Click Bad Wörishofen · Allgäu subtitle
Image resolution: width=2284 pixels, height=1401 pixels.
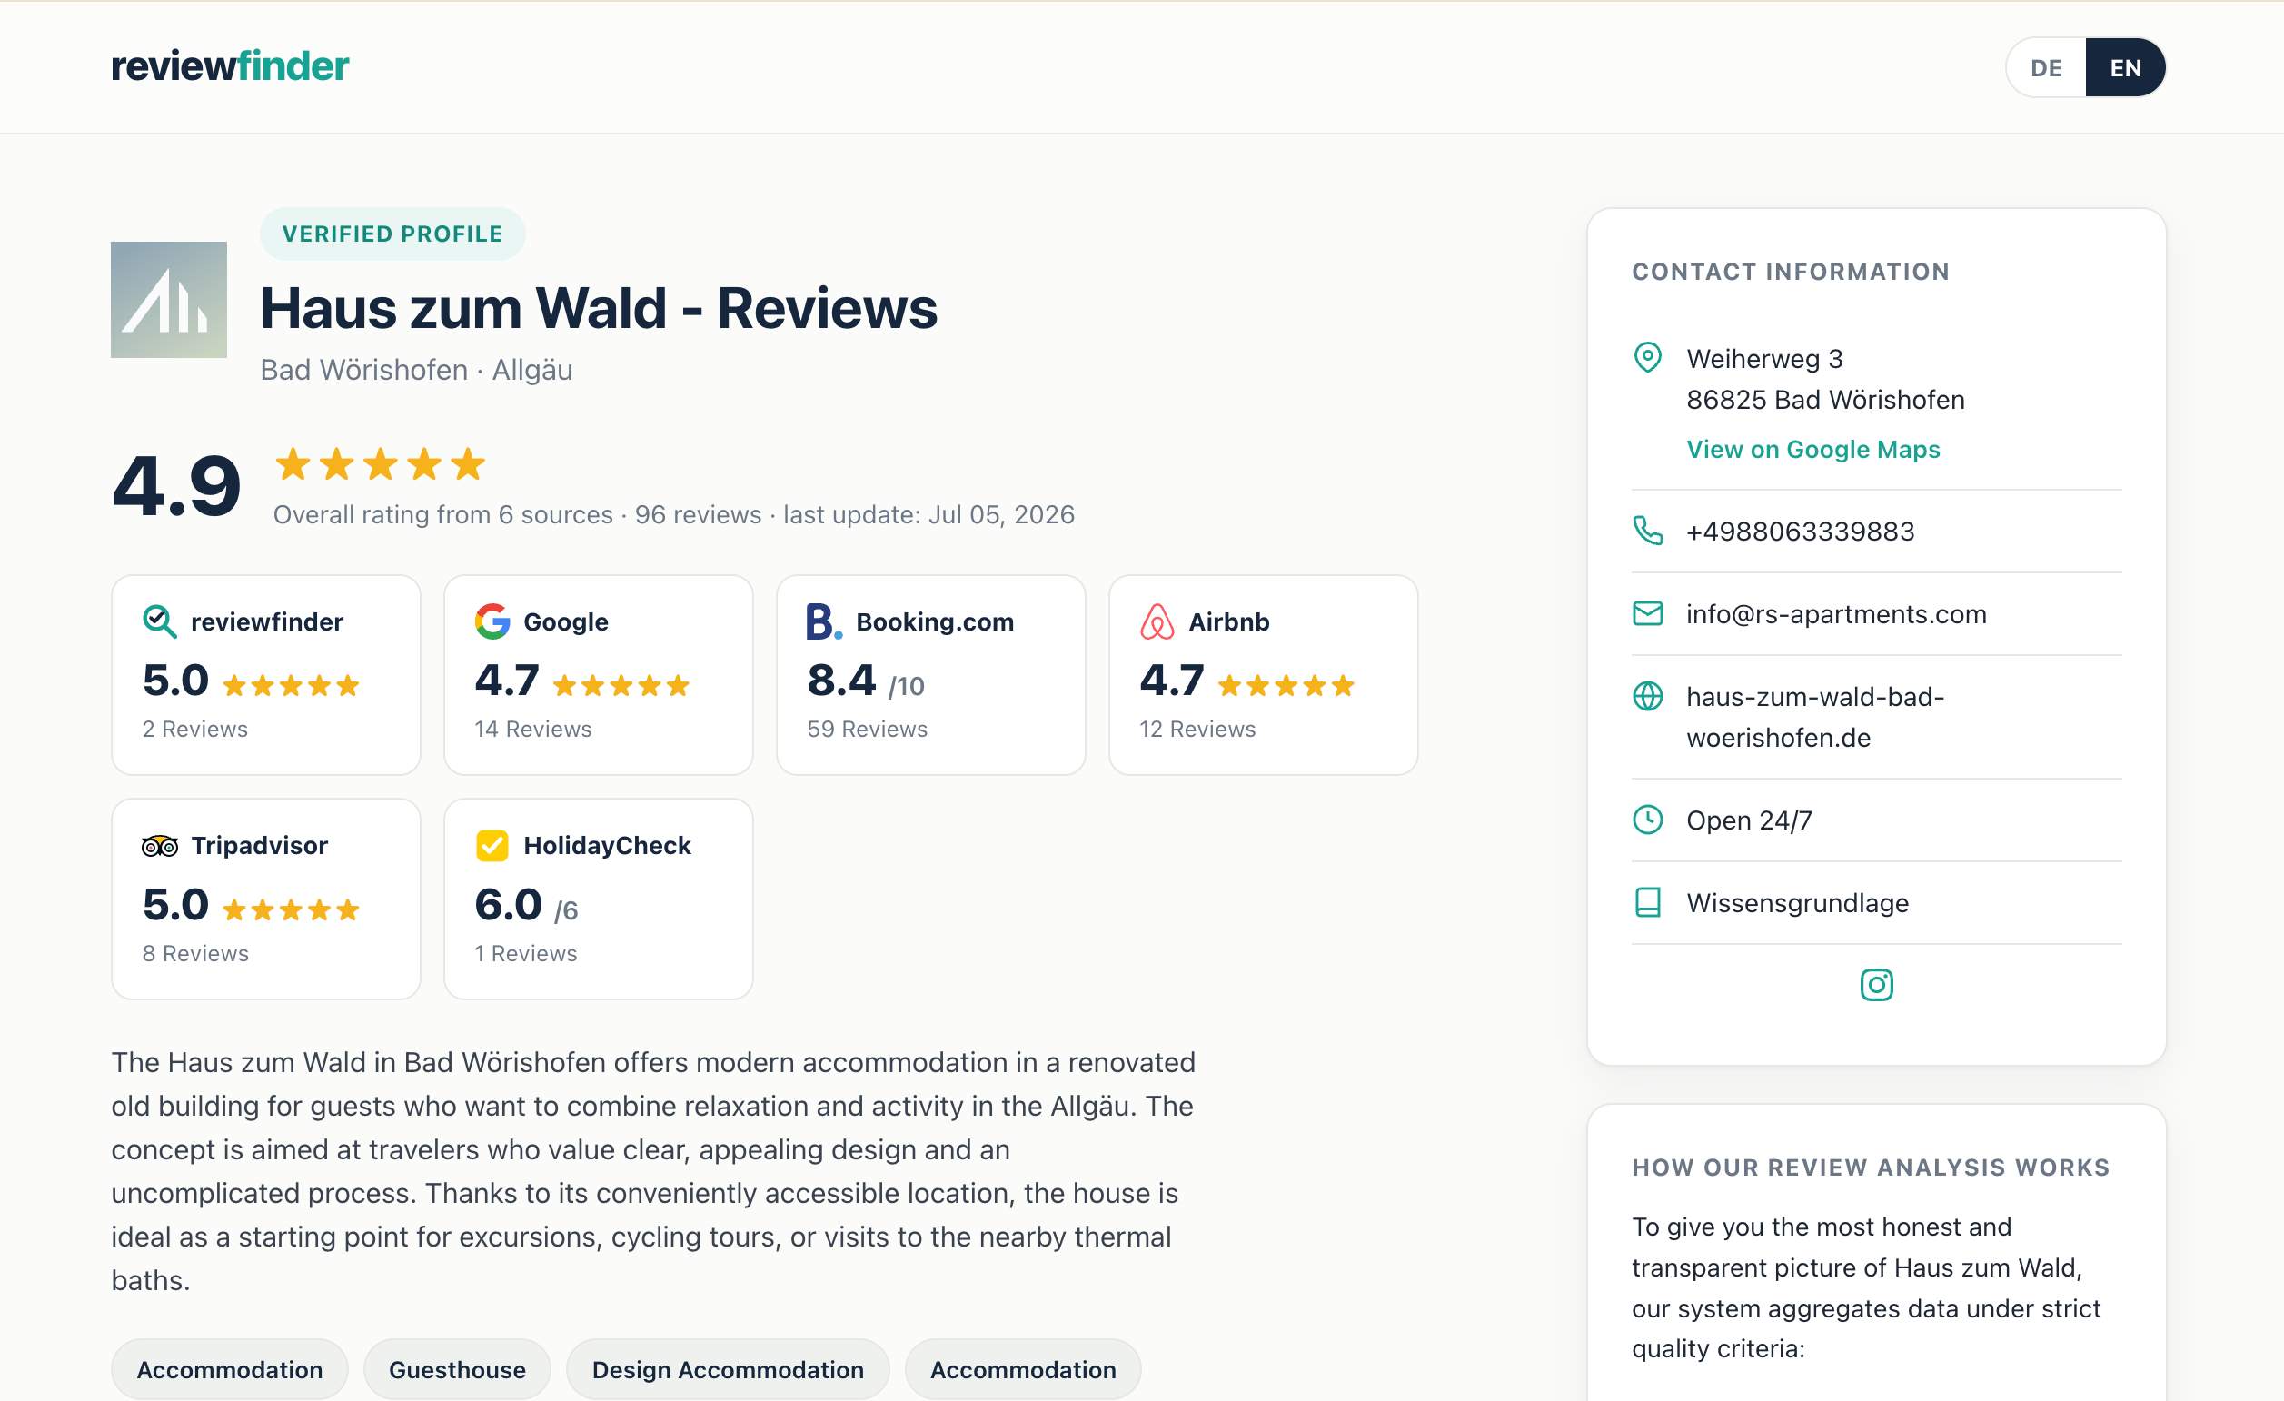[416, 370]
